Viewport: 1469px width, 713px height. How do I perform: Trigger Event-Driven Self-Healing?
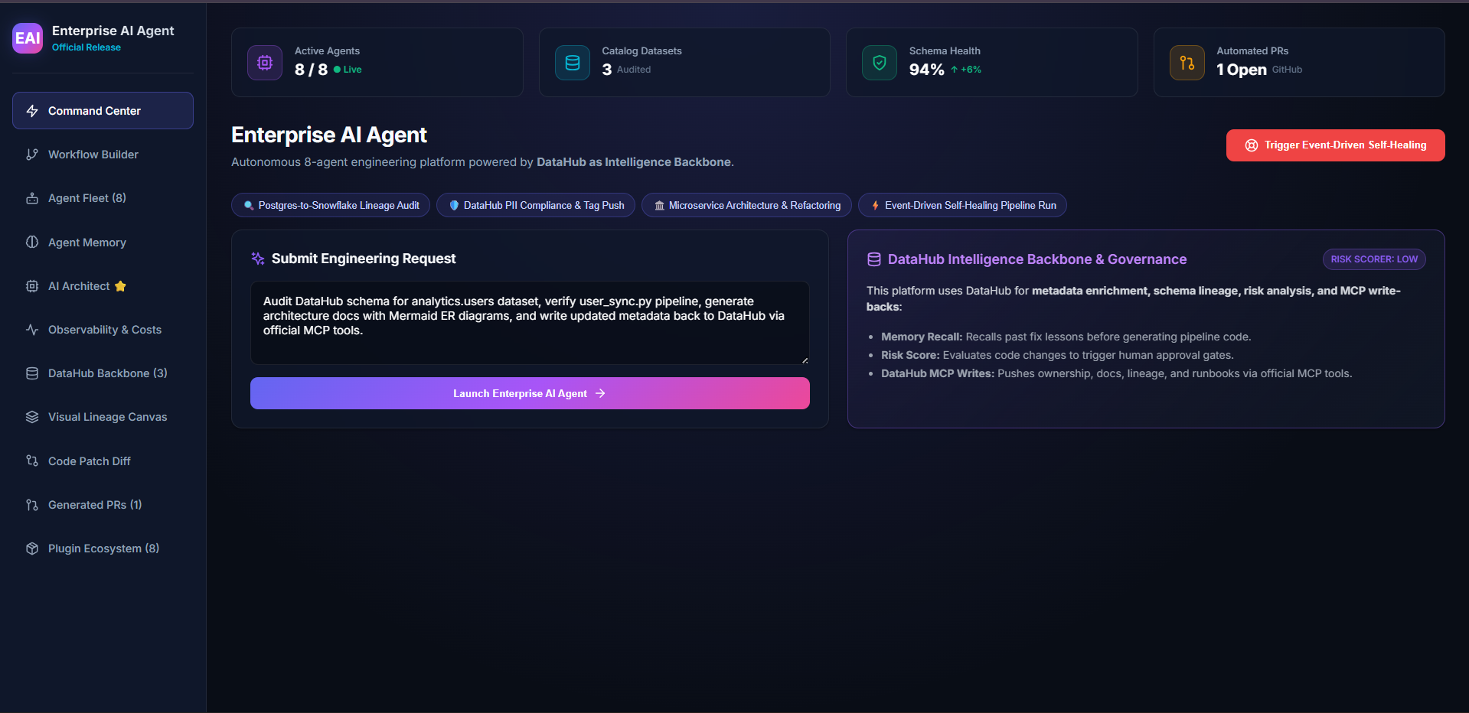(x=1335, y=145)
